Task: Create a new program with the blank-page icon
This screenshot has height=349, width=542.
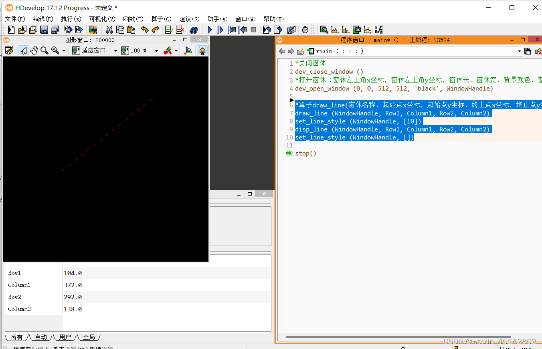Action: tap(11, 30)
